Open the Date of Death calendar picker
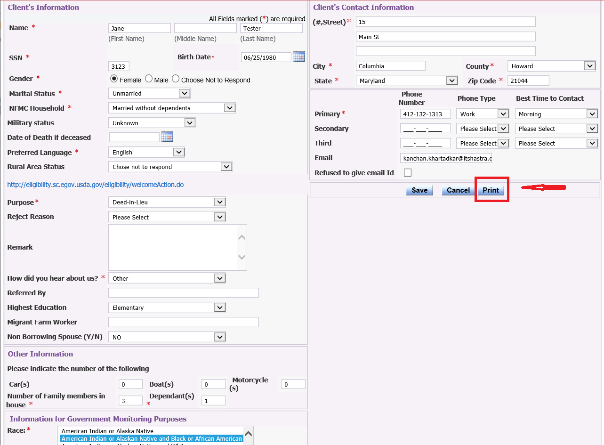 pyautogui.click(x=167, y=137)
